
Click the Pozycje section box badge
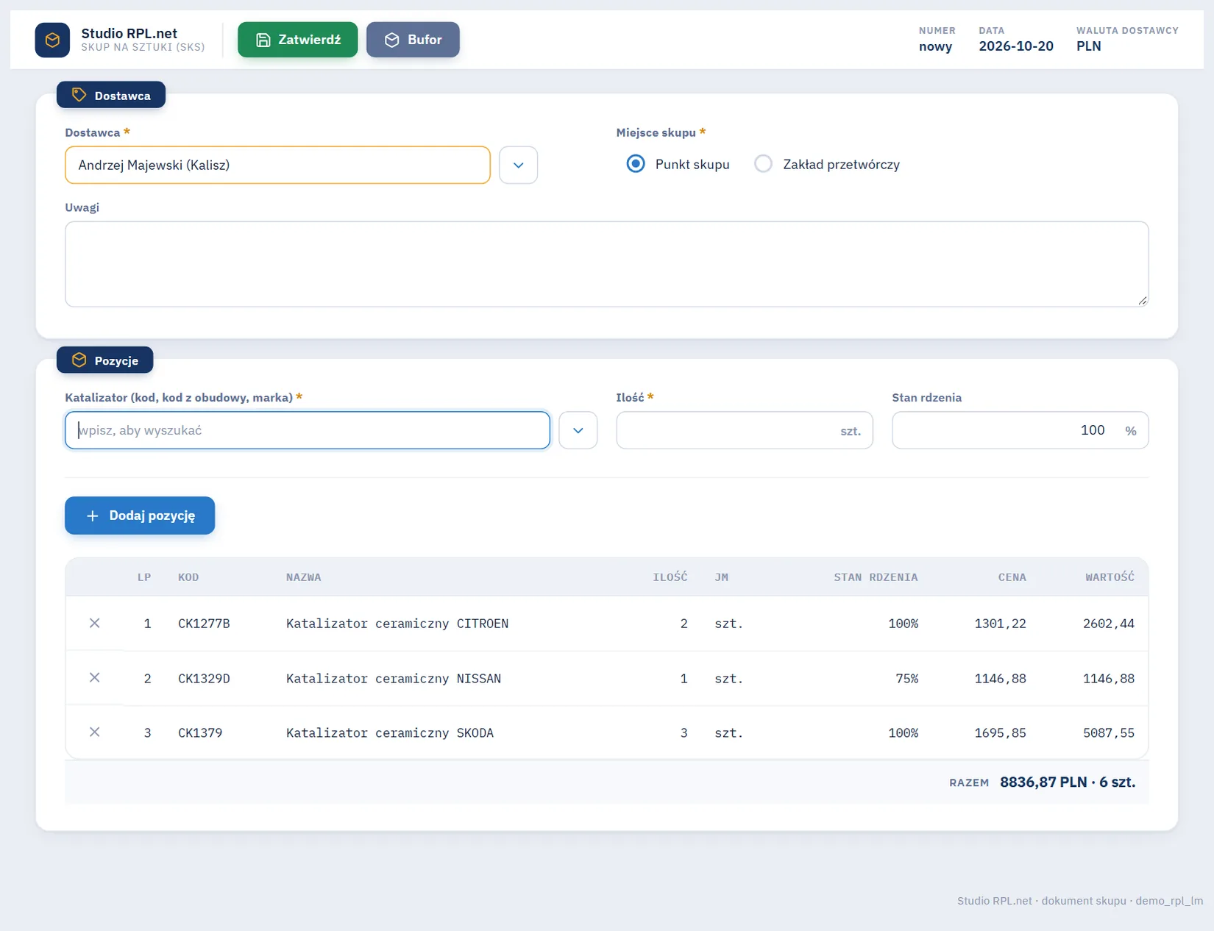[x=105, y=360]
